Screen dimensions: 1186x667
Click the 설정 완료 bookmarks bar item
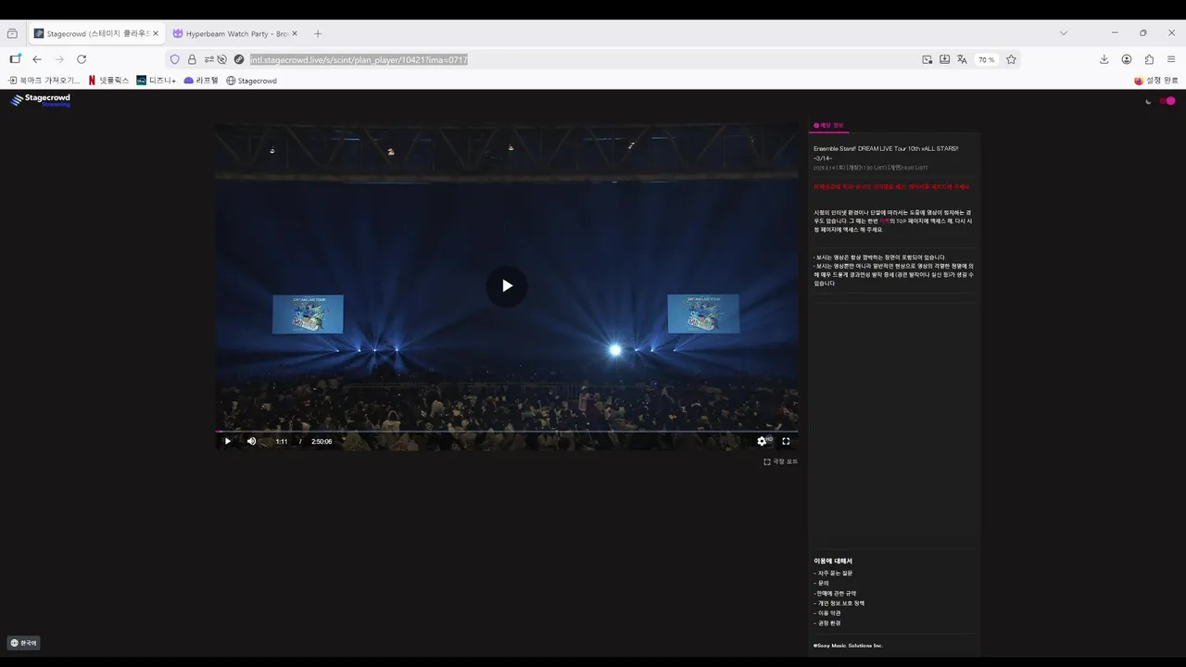1155,81
